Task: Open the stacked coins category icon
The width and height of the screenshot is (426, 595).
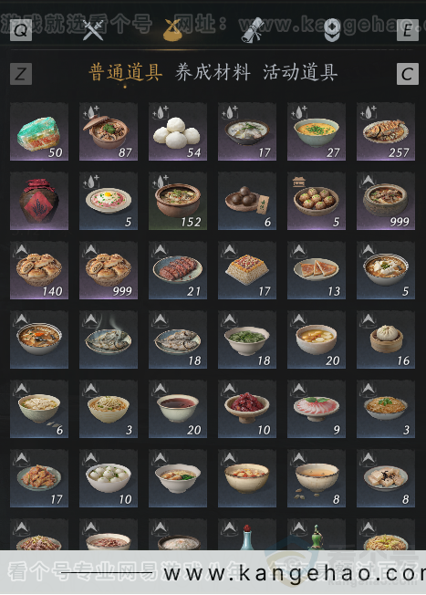Action: (332, 30)
